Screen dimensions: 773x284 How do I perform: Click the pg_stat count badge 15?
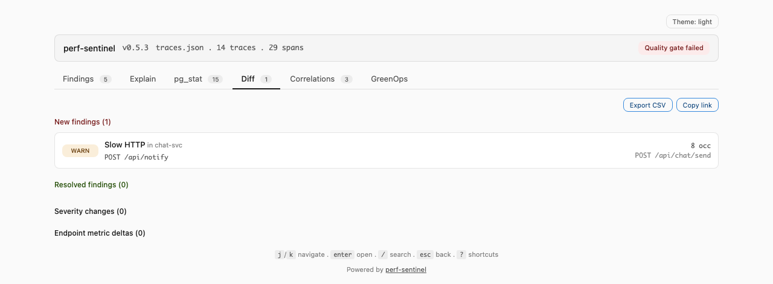(x=216, y=79)
